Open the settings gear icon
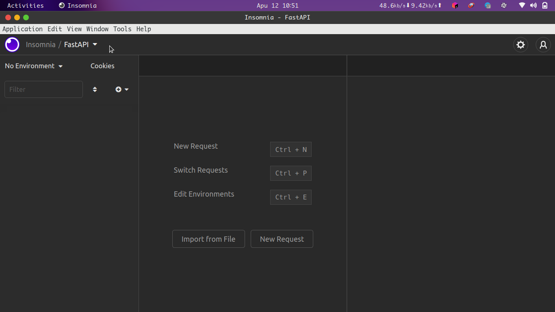 pyautogui.click(x=520, y=45)
